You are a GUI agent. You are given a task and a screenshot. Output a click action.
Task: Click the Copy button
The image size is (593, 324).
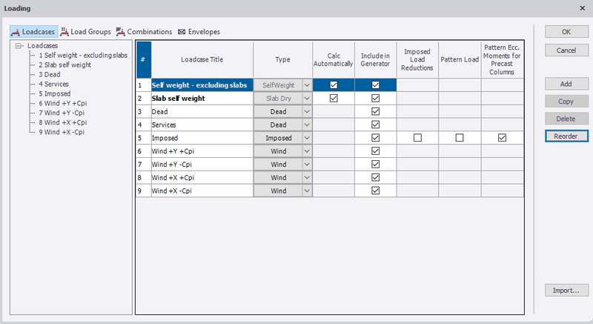[x=566, y=102]
